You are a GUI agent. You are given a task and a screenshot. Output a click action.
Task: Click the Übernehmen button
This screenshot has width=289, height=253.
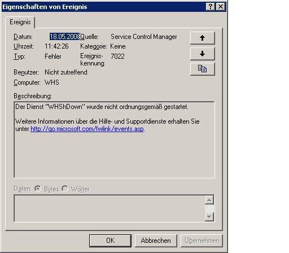click(202, 241)
